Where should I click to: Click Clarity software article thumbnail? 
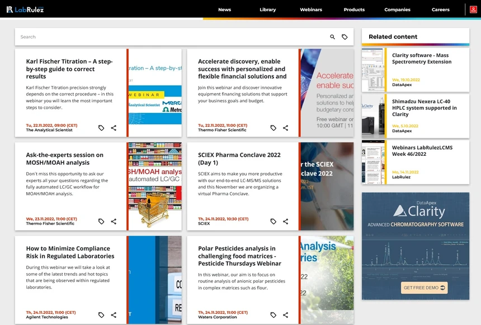pos(373,70)
